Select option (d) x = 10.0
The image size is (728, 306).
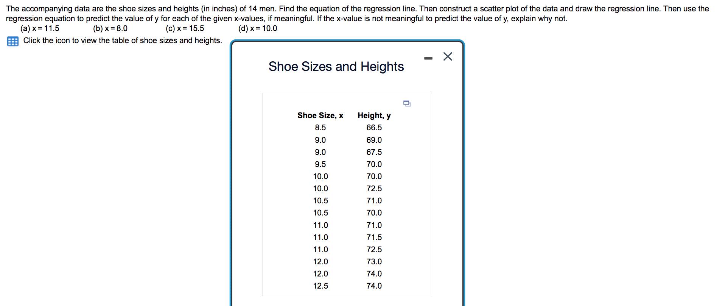tap(257, 28)
